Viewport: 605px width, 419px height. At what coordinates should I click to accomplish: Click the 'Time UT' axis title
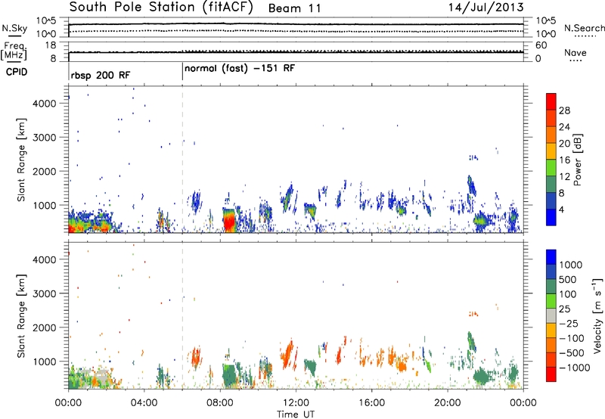pyautogui.click(x=296, y=414)
